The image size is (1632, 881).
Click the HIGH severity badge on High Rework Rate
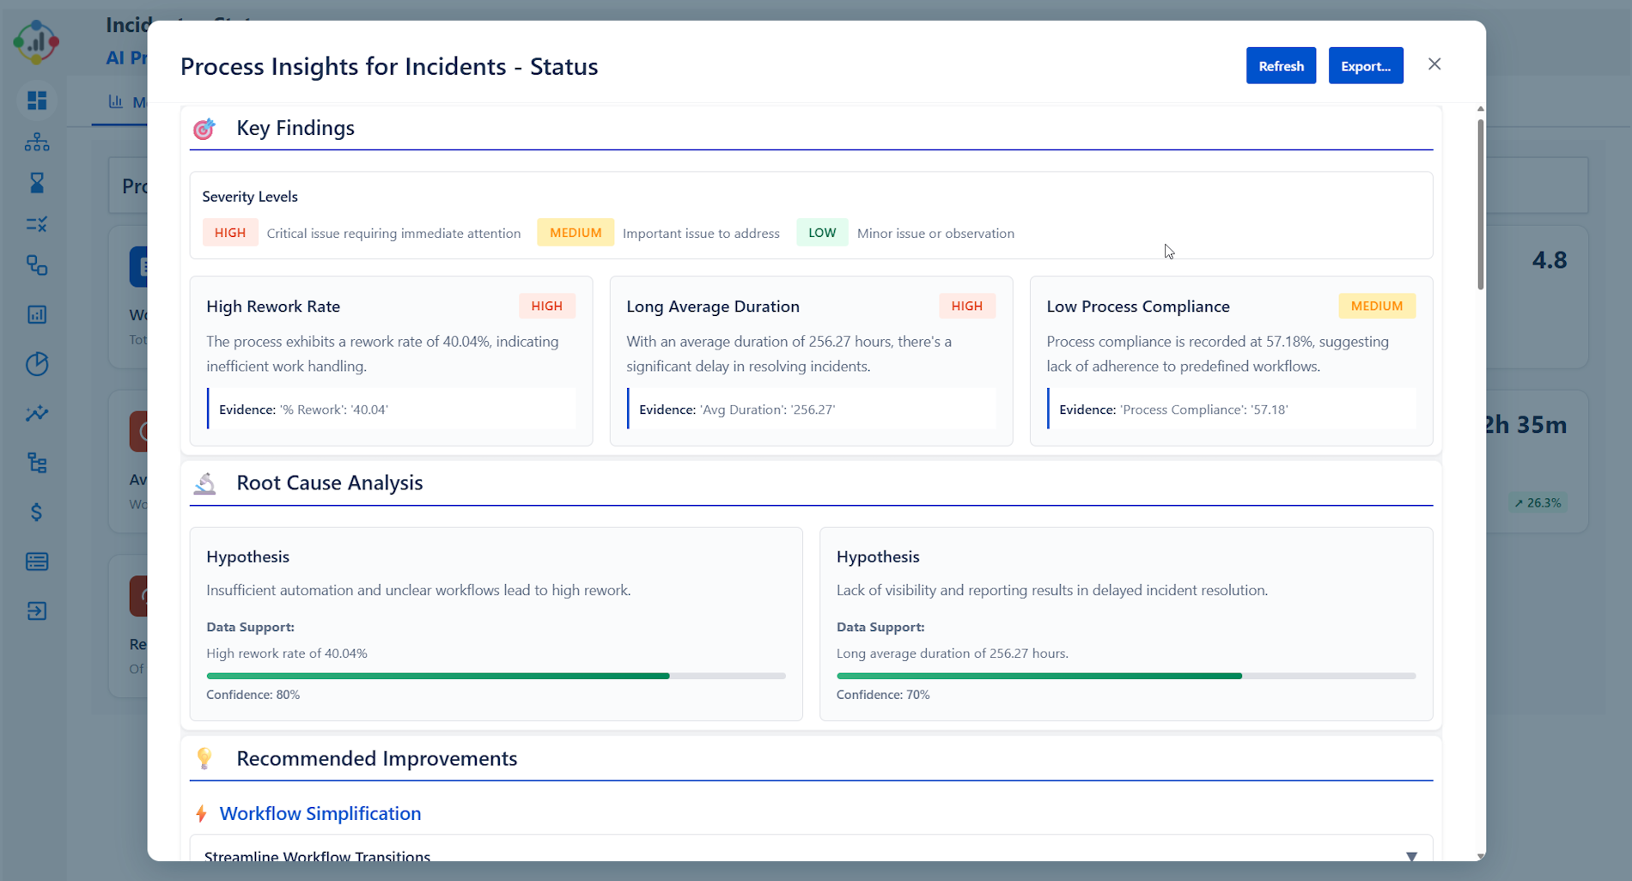547,306
